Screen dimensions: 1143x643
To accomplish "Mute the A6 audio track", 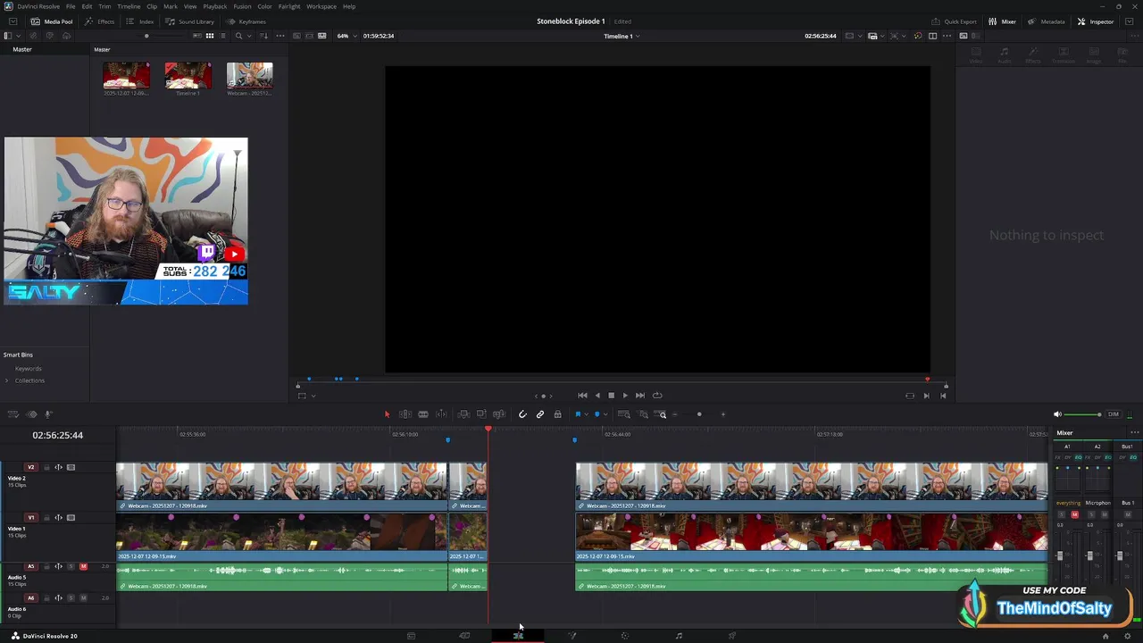I will tap(83, 597).
